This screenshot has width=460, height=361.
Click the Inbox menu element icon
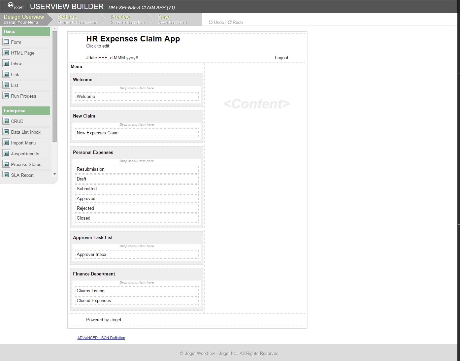click(x=6, y=64)
